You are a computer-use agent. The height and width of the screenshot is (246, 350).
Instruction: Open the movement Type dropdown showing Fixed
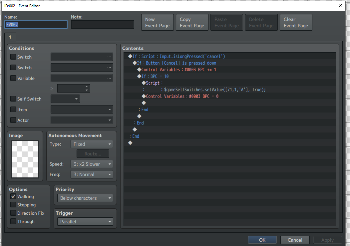coord(92,144)
